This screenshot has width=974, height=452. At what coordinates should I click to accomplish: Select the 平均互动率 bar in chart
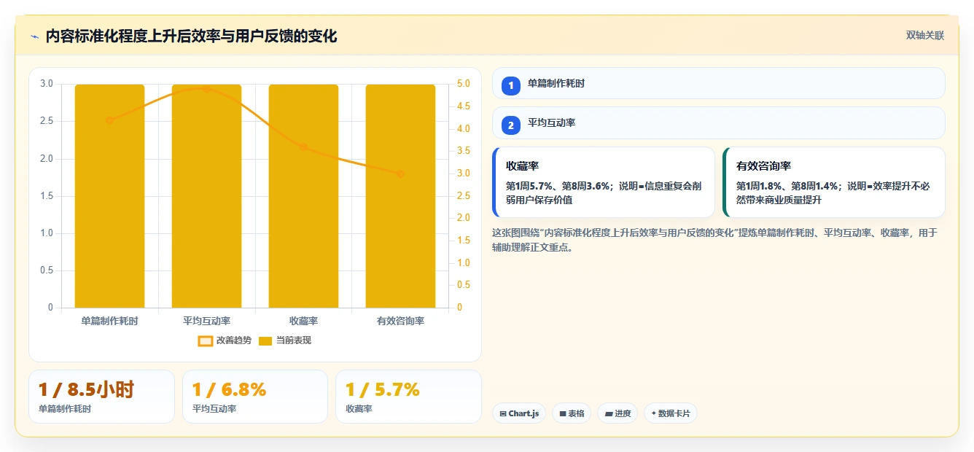coord(206,196)
